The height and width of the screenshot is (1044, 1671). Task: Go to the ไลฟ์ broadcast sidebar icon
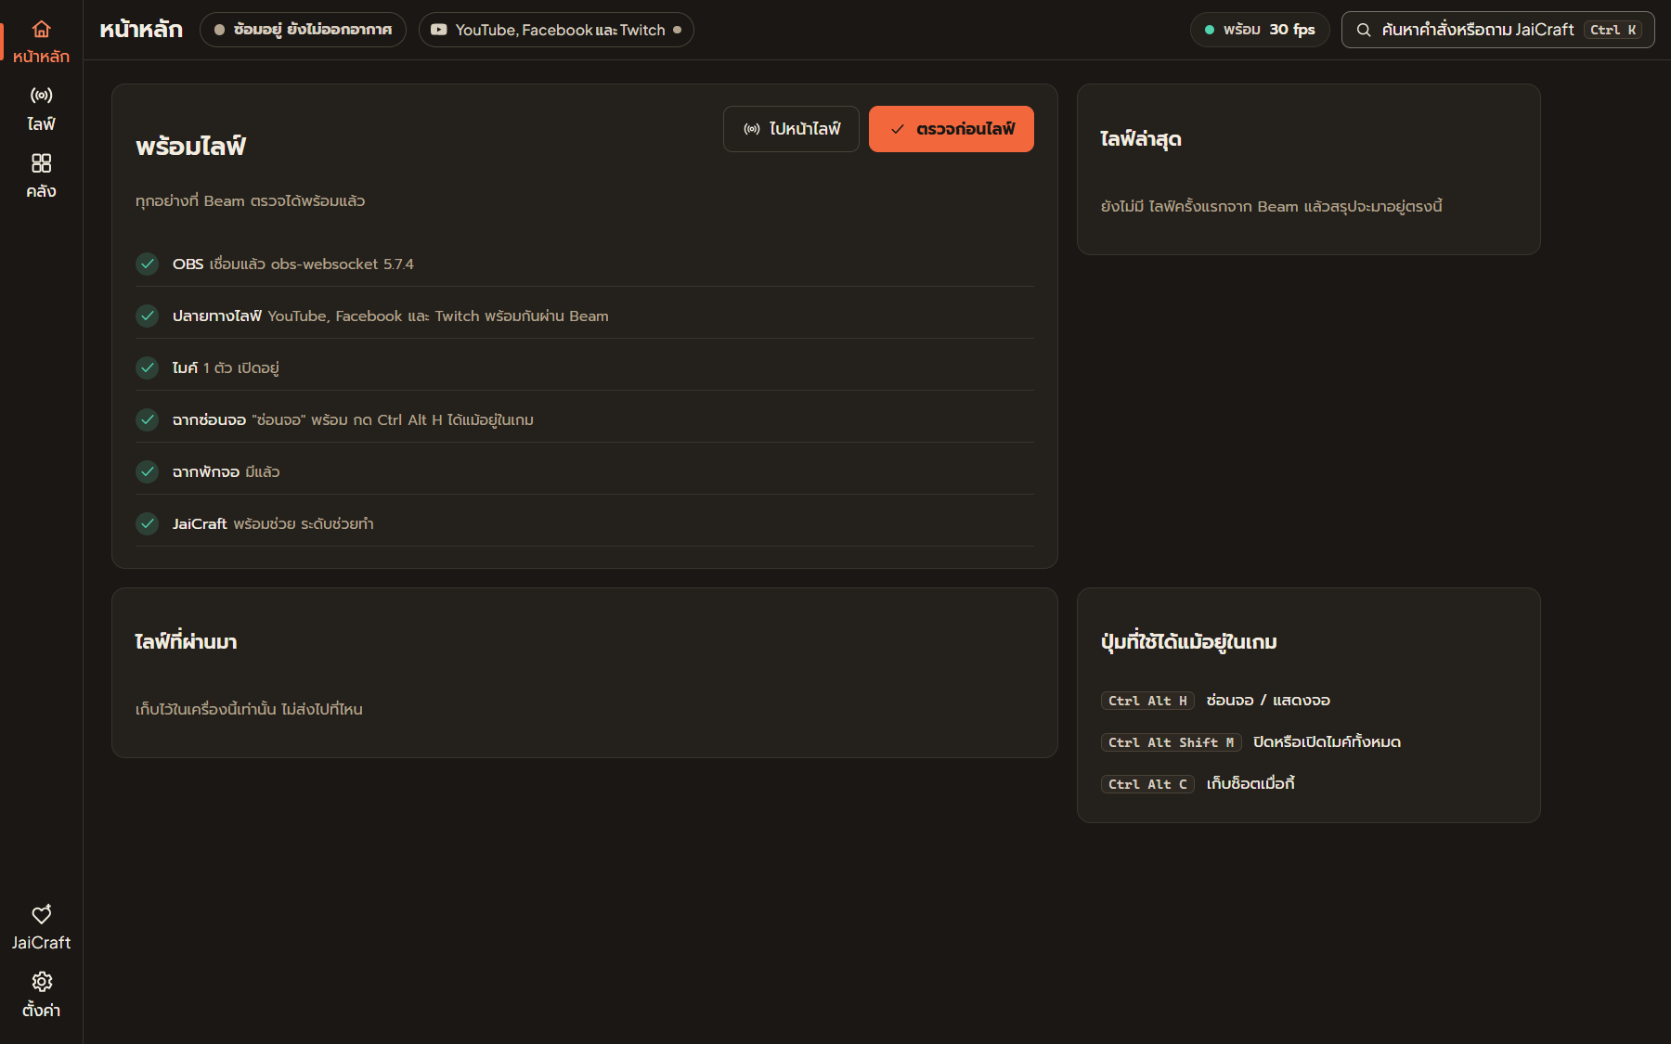[x=41, y=95]
